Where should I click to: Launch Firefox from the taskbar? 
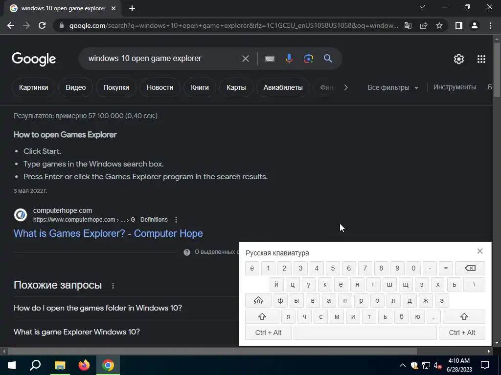pos(84,365)
